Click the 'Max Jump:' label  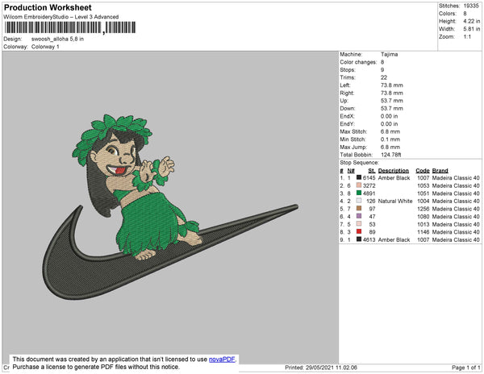click(x=353, y=147)
